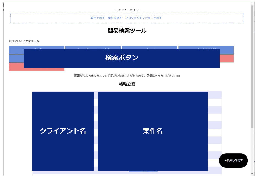Click the ＼メニューだよ／ label
256x177 pixels.
pyautogui.click(x=127, y=10)
